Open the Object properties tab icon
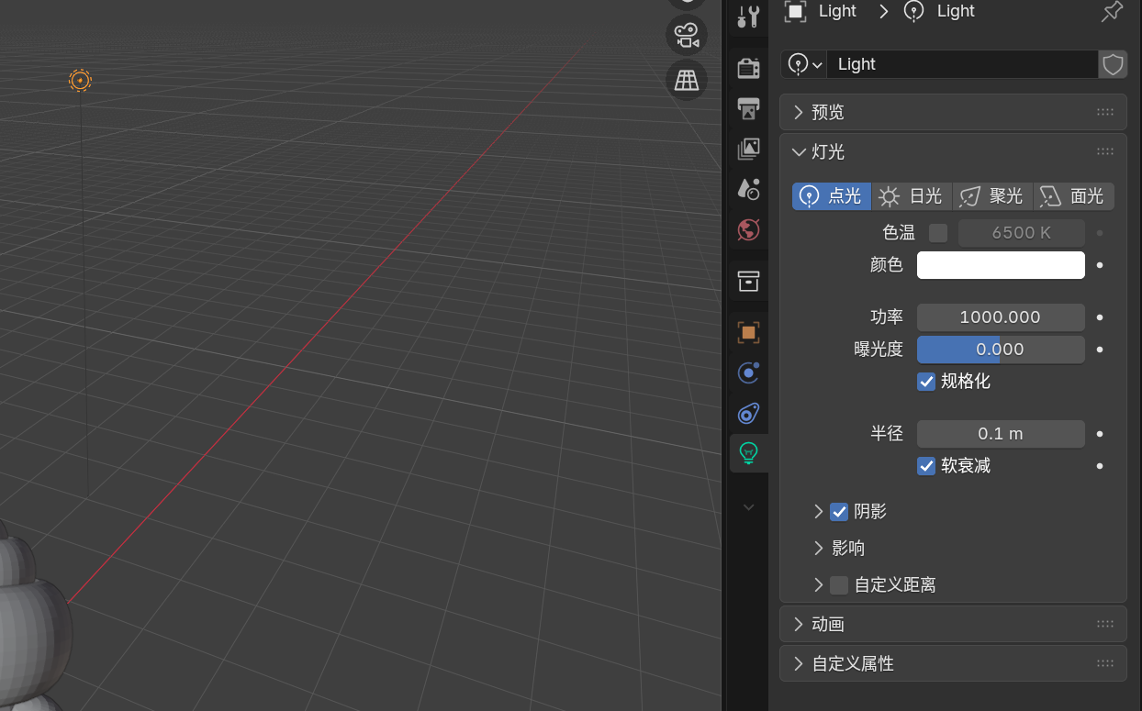 (x=749, y=333)
